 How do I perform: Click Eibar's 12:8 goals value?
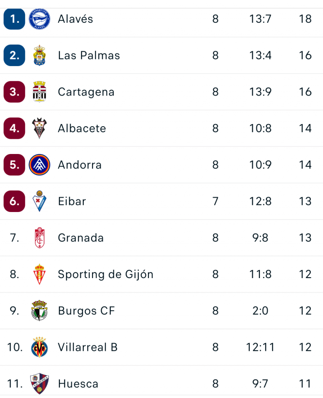(260, 201)
